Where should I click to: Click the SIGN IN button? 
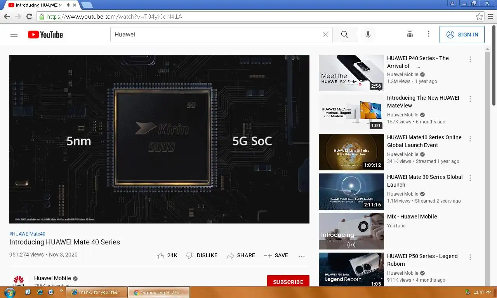pos(462,35)
